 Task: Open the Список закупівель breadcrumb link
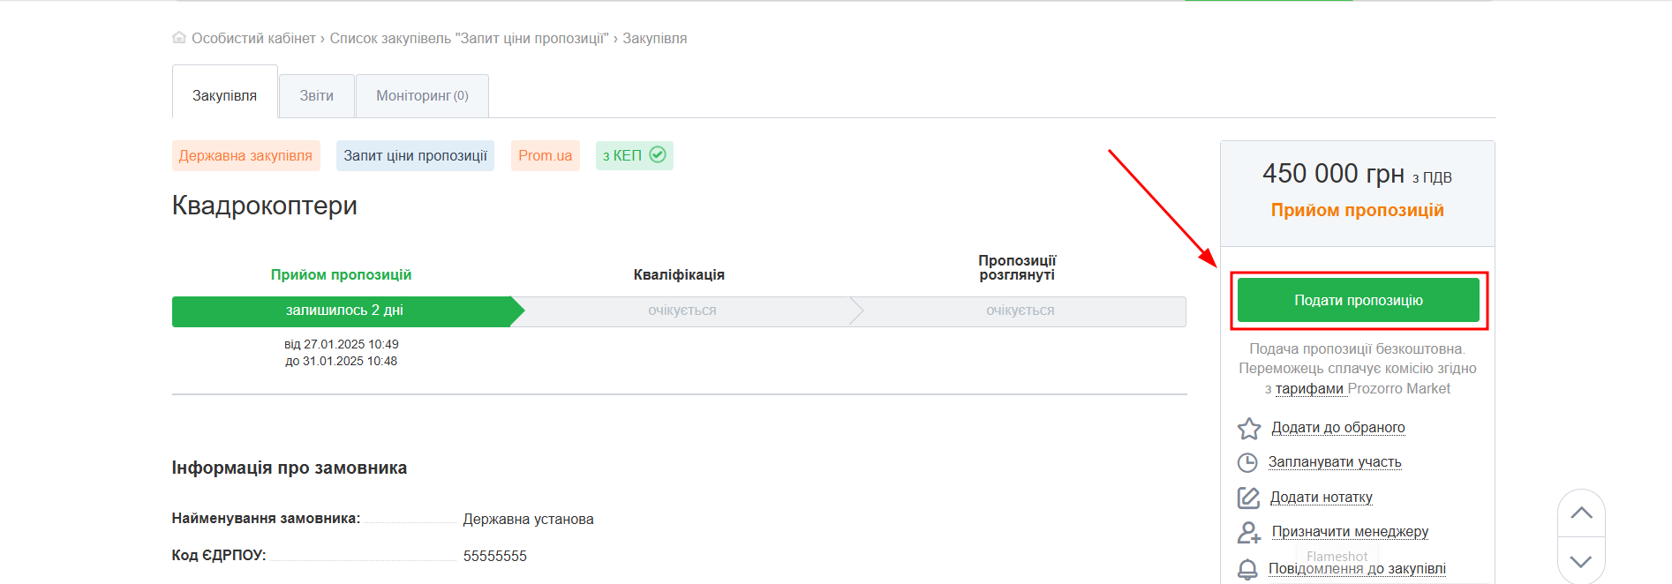(x=469, y=39)
